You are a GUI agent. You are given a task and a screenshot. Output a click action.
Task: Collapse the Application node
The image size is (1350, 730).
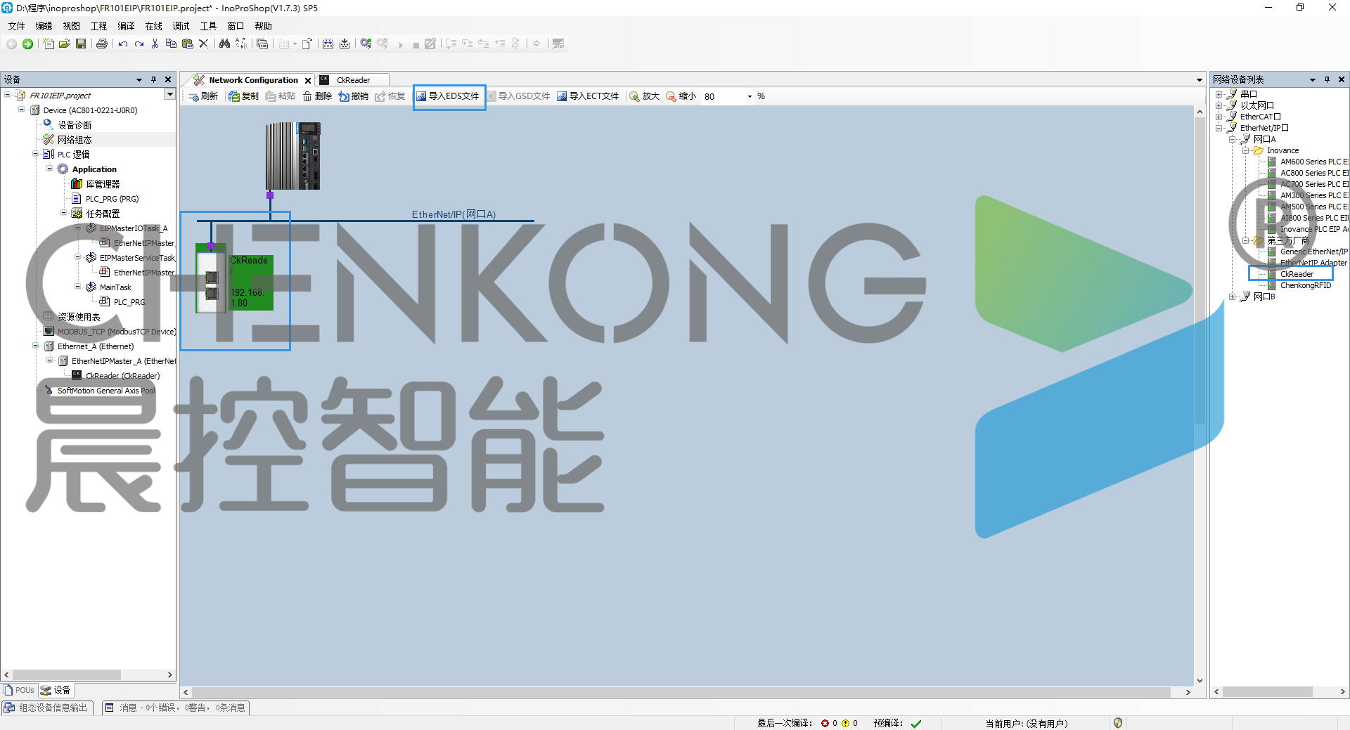50,169
